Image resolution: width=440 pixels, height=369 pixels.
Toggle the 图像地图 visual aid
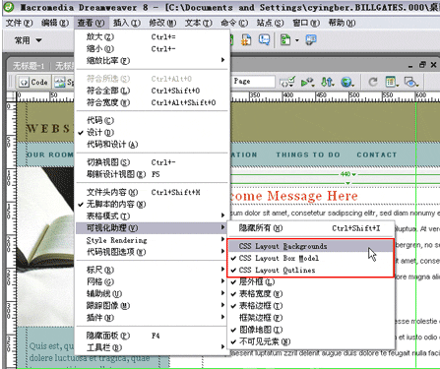311,330
